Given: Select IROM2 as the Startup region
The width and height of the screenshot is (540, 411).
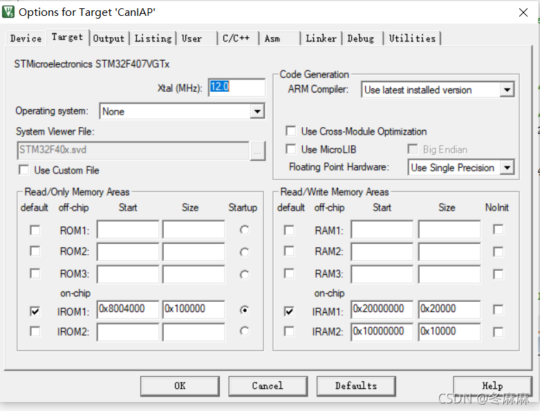Looking at the screenshot, I should [x=244, y=331].
